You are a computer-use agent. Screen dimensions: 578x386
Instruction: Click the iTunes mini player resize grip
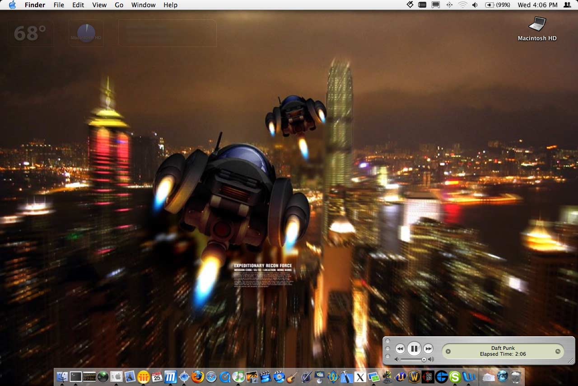point(571,361)
